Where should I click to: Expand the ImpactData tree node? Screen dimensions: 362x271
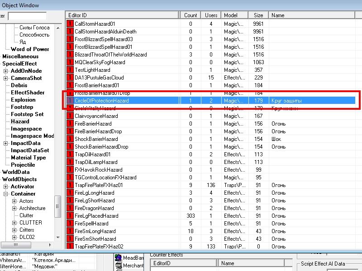[x=5, y=143]
